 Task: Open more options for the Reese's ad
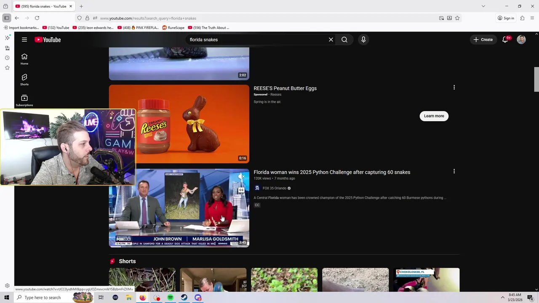[454, 88]
